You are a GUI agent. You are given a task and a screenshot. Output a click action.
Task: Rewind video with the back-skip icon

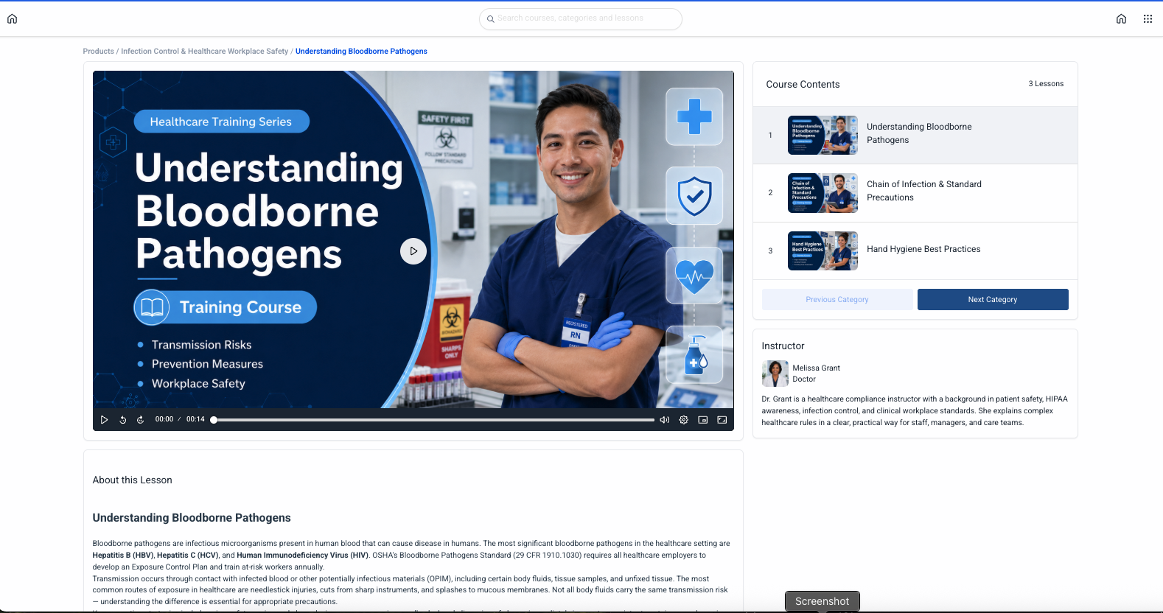[123, 420]
